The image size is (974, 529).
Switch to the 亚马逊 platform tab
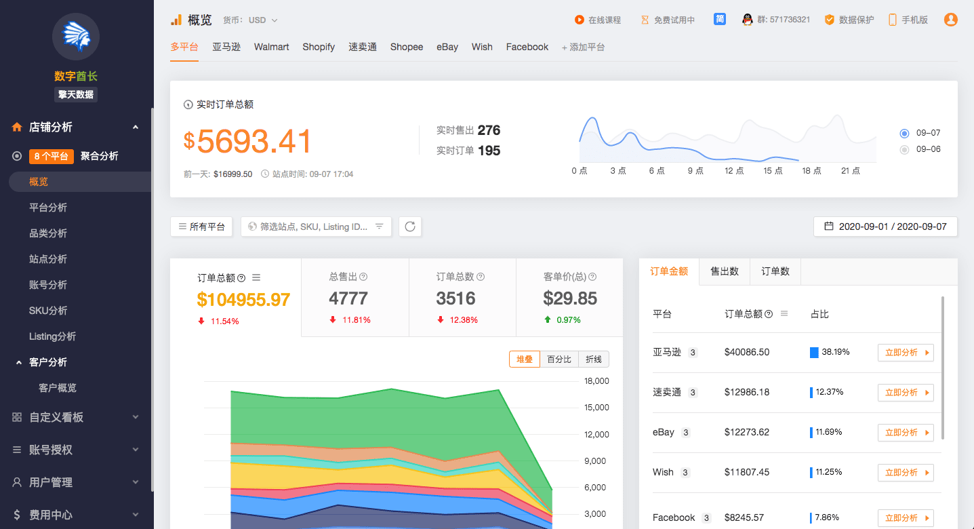pyautogui.click(x=226, y=47)
